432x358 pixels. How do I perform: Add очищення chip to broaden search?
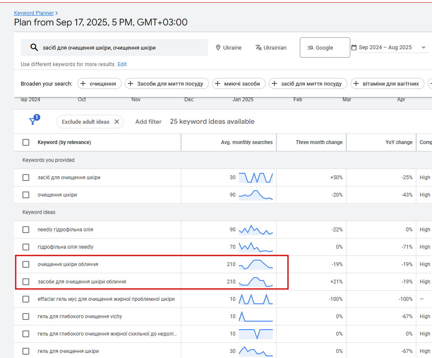tap(100, 83)
